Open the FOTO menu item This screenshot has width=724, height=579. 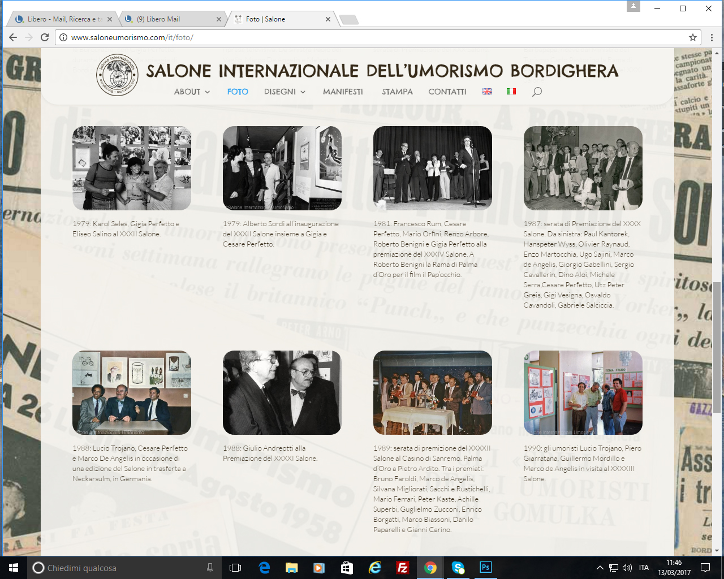238,92
